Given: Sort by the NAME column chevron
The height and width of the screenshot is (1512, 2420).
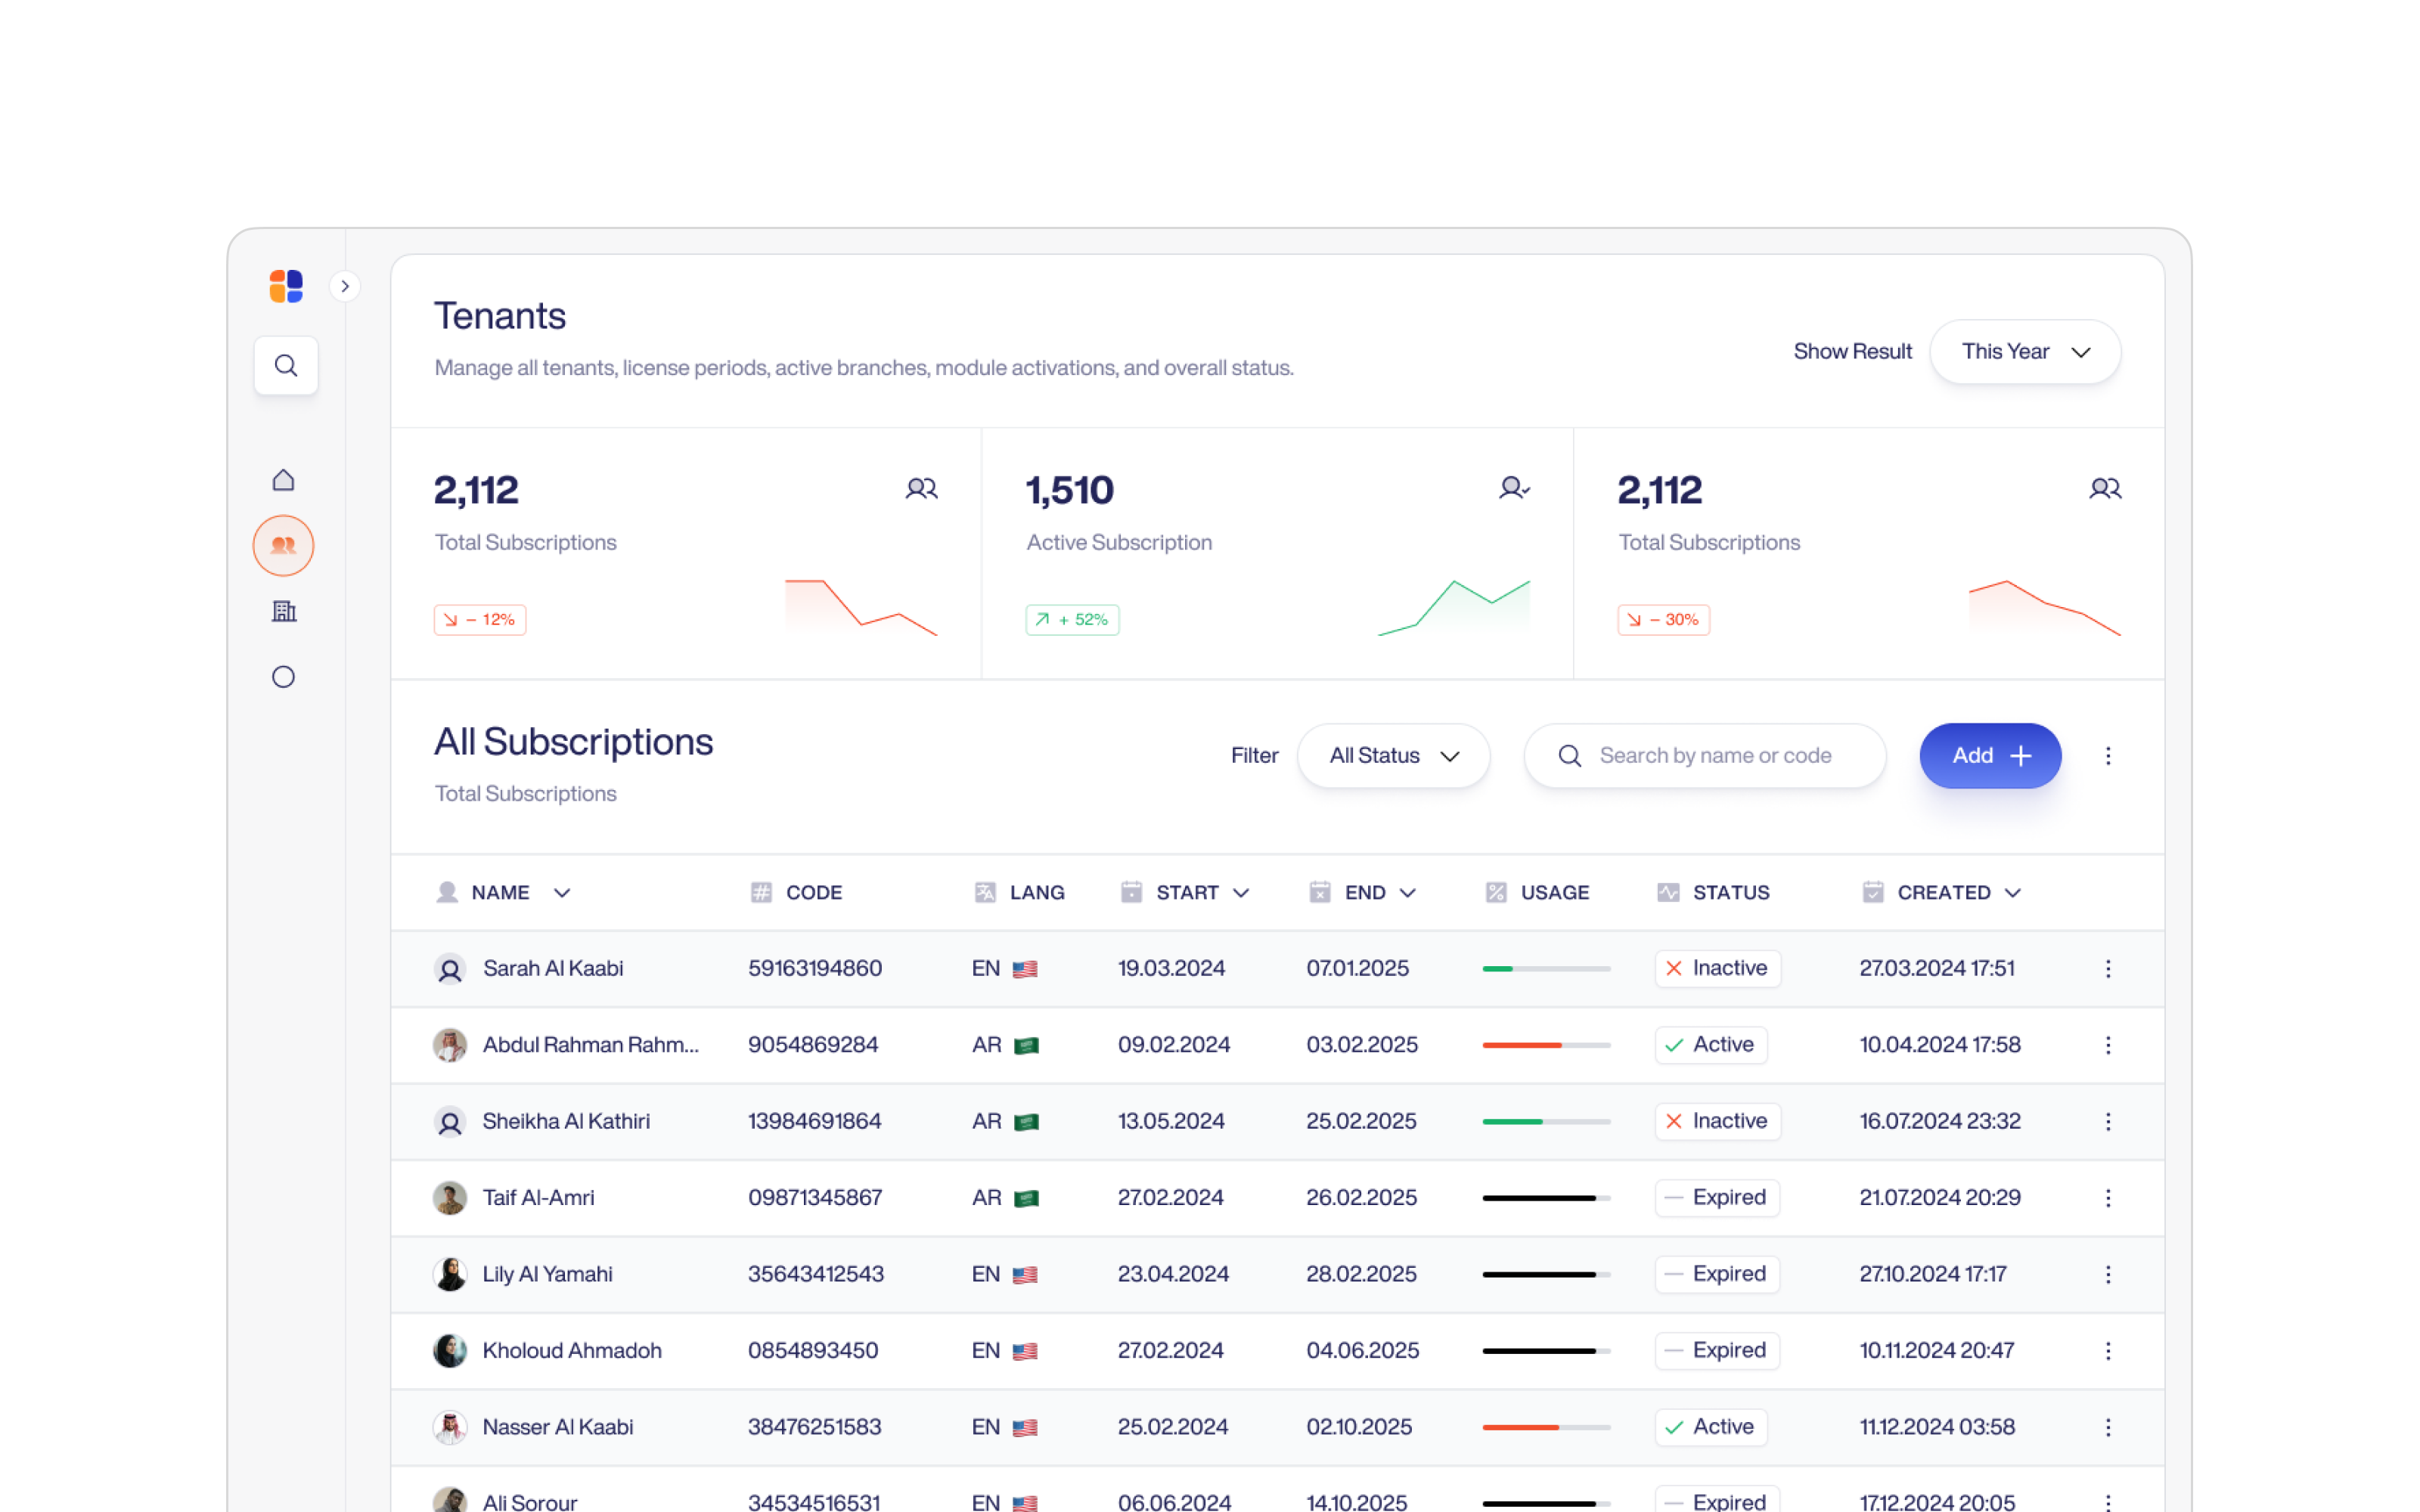Looking at the screenshot, I should [x=562, y=893].
